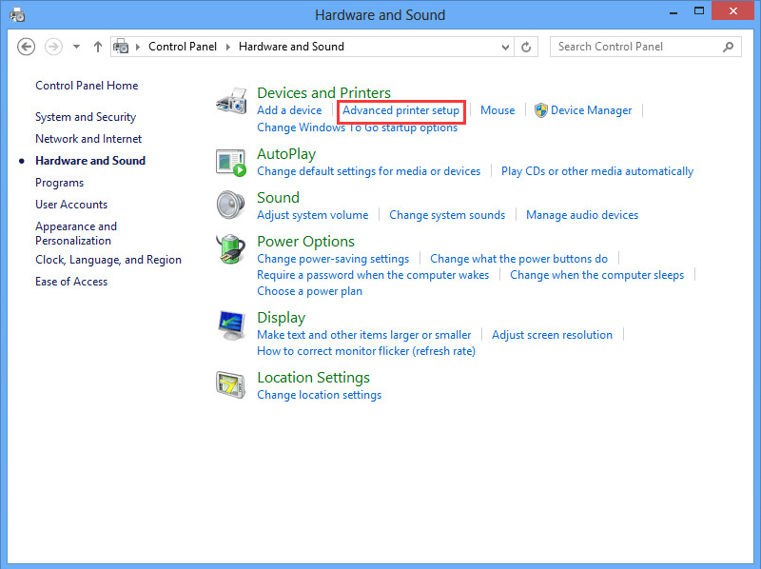Select Control Panel in the breadcrumb
761x569 pixels.
(x=183, y=47)
